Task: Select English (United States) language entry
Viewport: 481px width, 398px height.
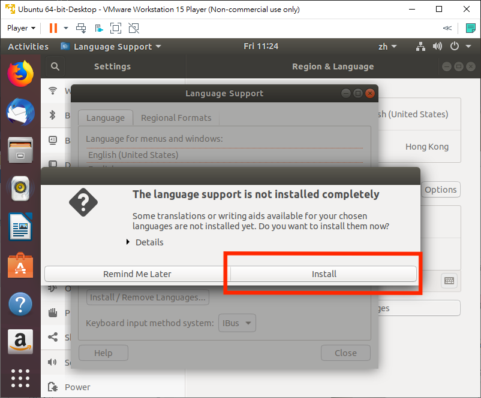Action: click(x=224, y=155)
